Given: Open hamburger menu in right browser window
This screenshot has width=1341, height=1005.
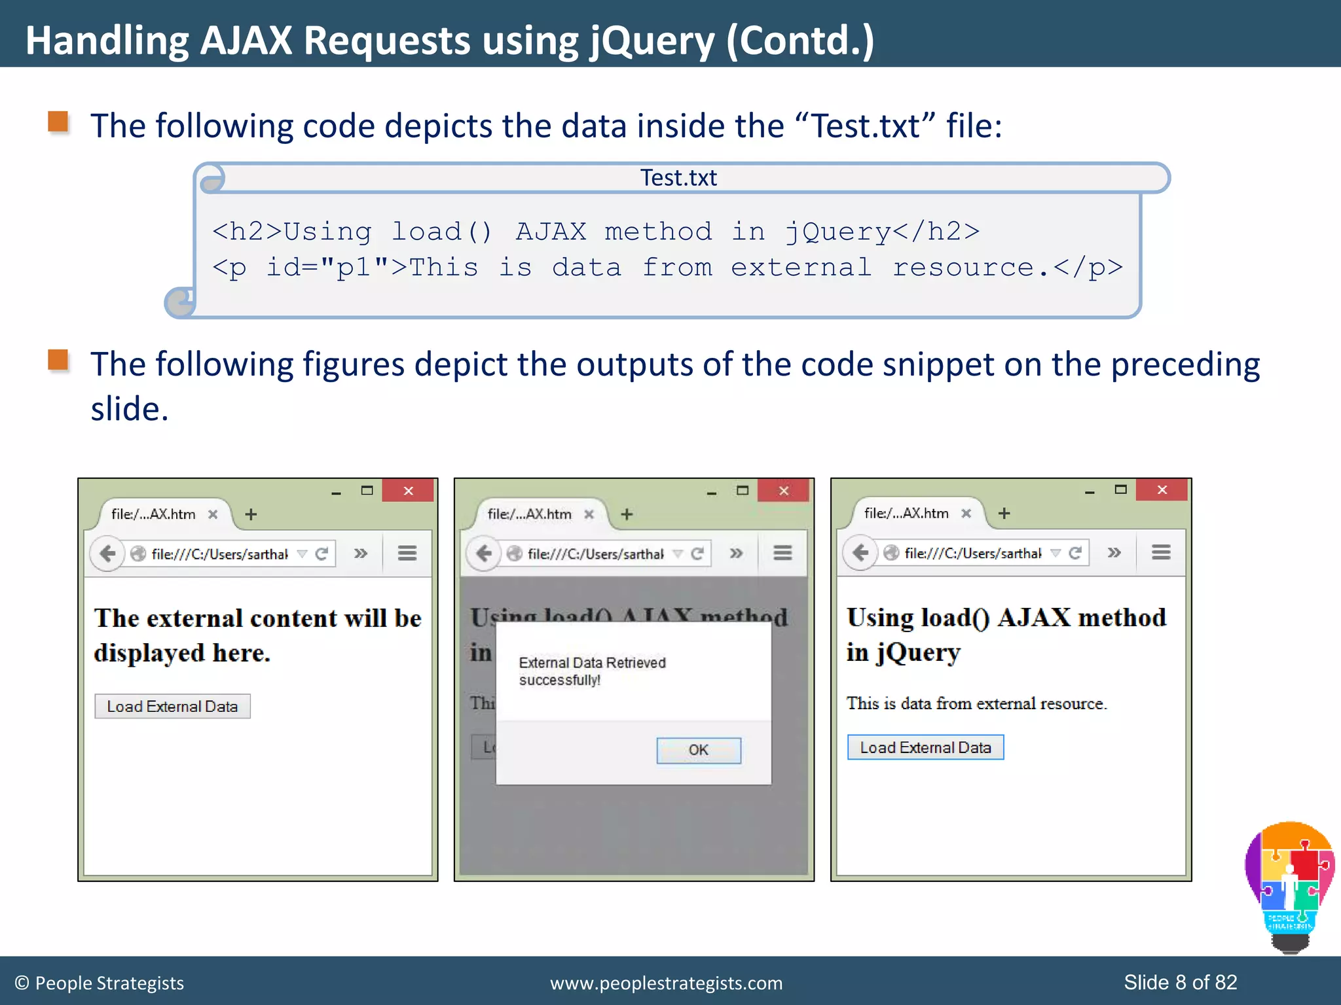Looking at the screenshot, I should tap(1161, 553).
